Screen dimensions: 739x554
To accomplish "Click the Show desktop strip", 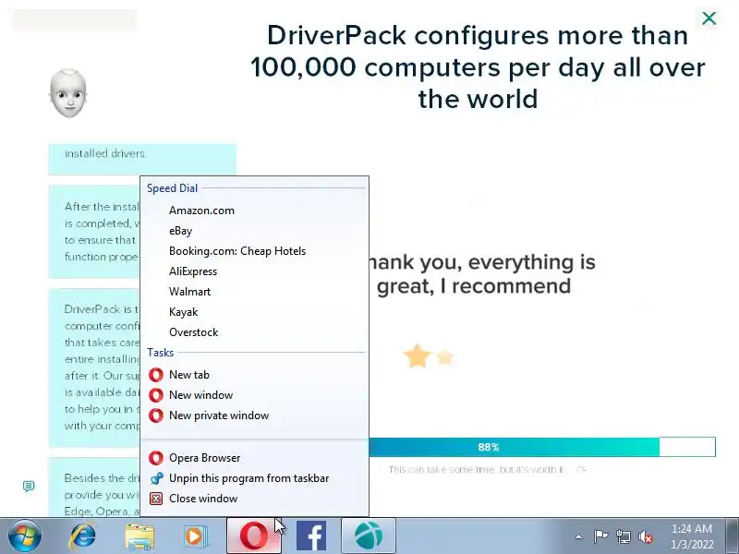I will 733,536.
